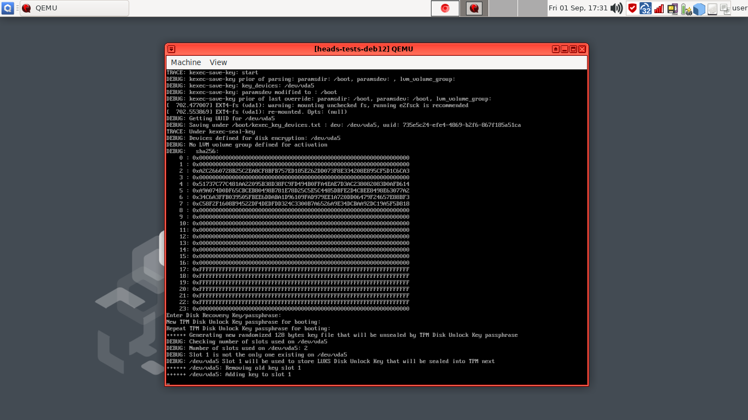Click the user label in the panel
This screenshot has width=748, height=420.
(740, 8)
